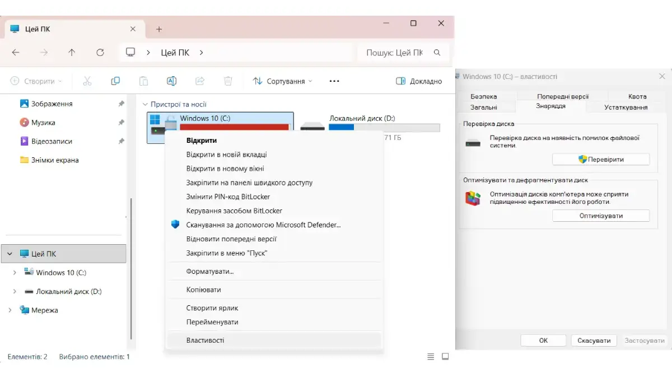Click Перевірити button
This screenshot has width=672, height=378.
601,160
